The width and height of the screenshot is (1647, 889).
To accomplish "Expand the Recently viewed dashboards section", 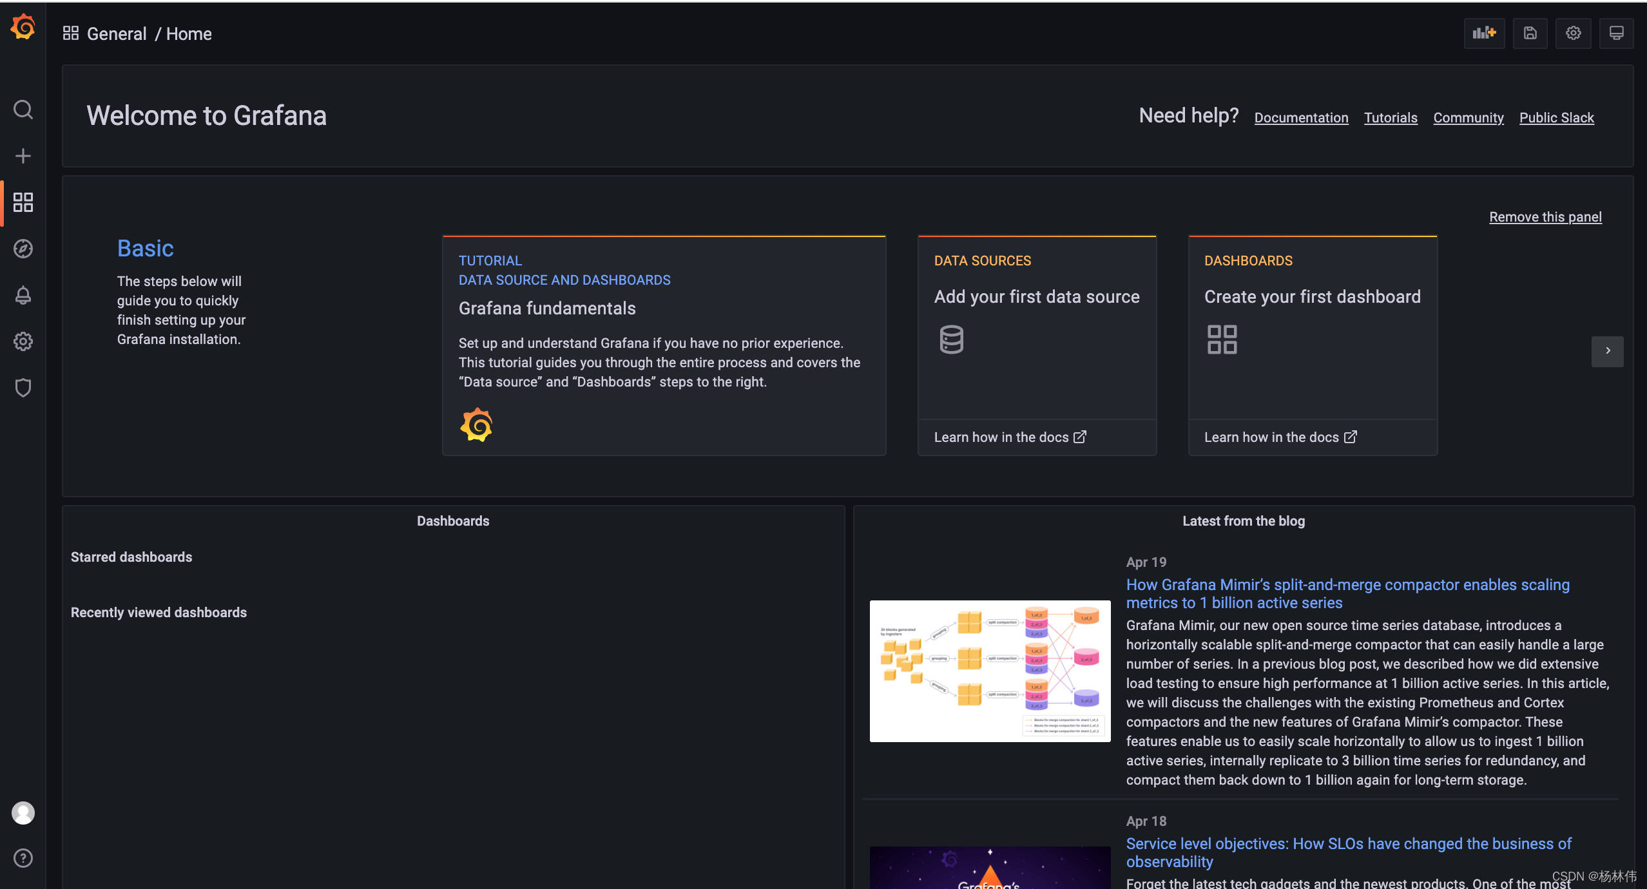I will point(159,612).
